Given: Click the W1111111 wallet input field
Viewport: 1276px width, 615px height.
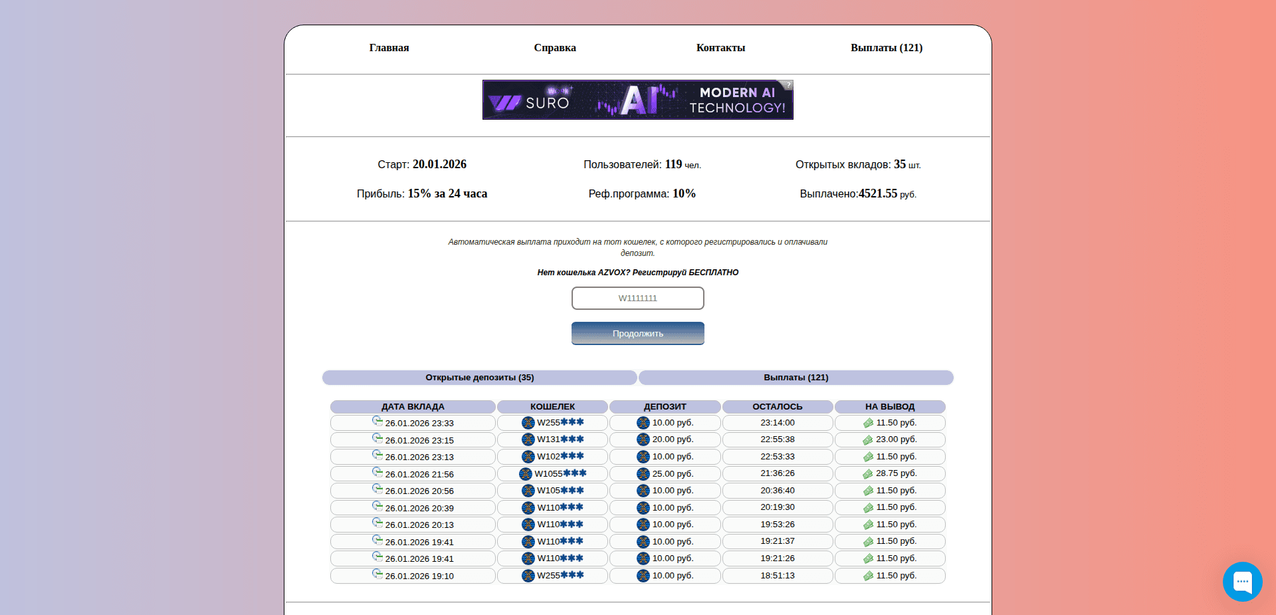Looking at the screenshot, I should (x=637, y=298).
